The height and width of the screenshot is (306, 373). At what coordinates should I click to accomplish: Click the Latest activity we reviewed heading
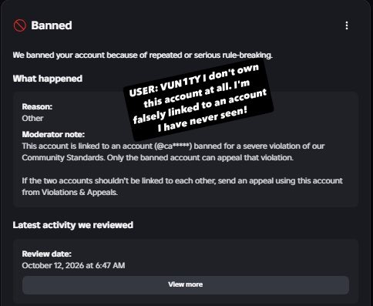73,225
